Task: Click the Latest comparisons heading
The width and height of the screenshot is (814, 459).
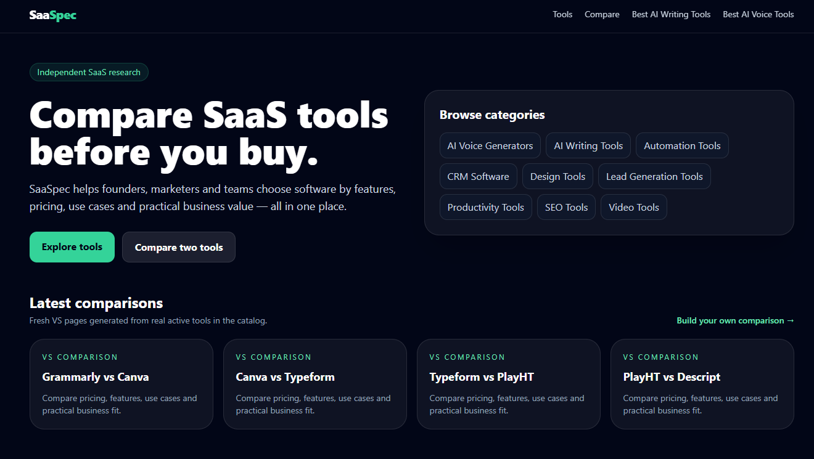Action: [x=96, y=303]
